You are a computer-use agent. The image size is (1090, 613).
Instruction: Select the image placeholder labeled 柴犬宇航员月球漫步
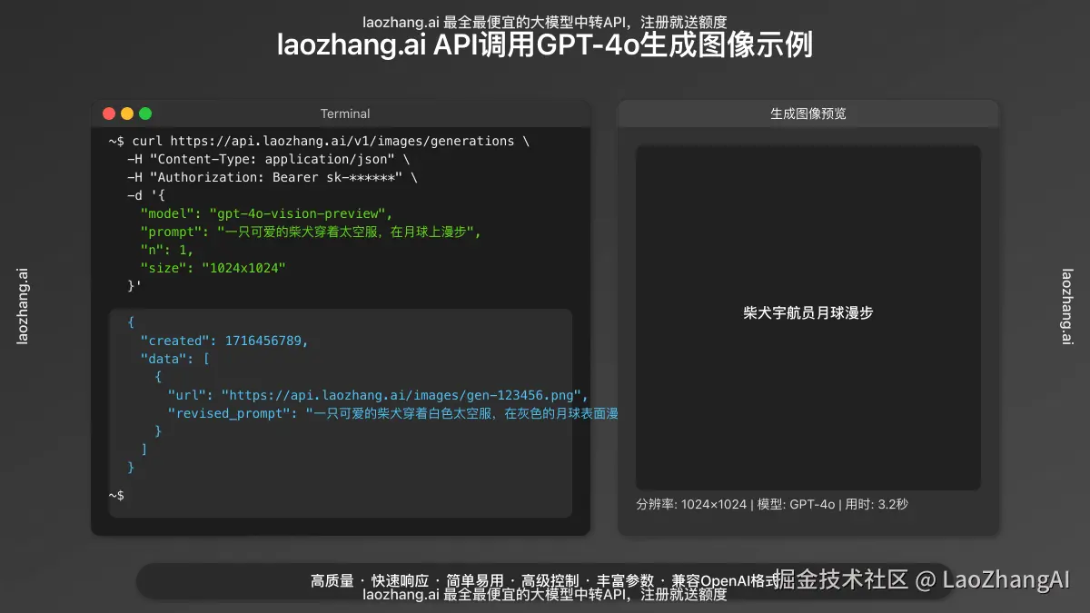(x=807, y=312)
